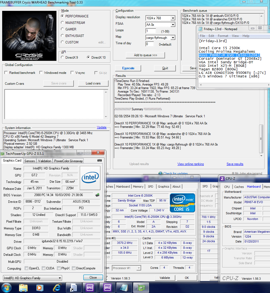Toggle OpenCL checkbox in GPU-Z
270x293 pixels.
pos(26,268)
